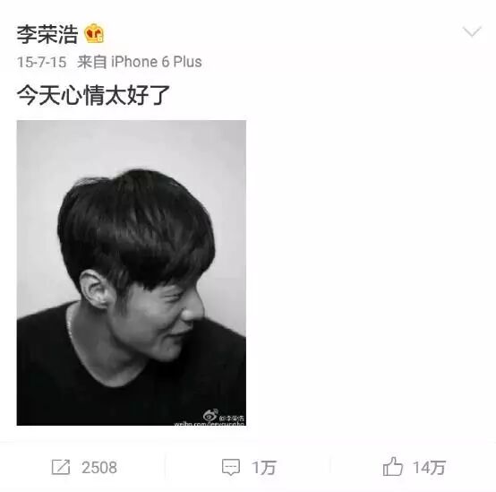This screenshot has height=492, width=496.
Task: Click the 2508 repost count
Action: point(99,467)
